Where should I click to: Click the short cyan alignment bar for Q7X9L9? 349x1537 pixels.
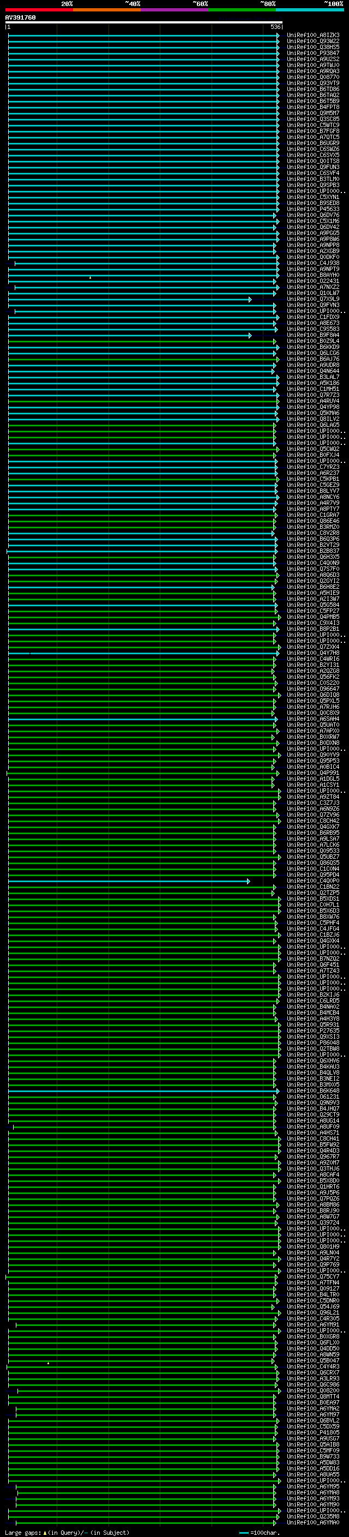[130, 299]
